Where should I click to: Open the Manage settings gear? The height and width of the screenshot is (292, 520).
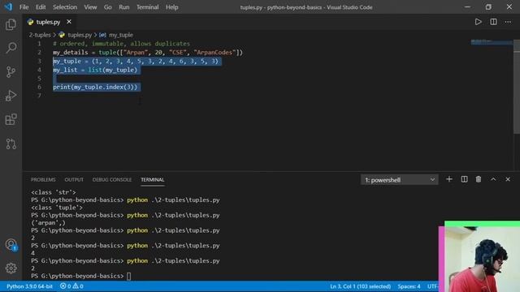point(11,268)
